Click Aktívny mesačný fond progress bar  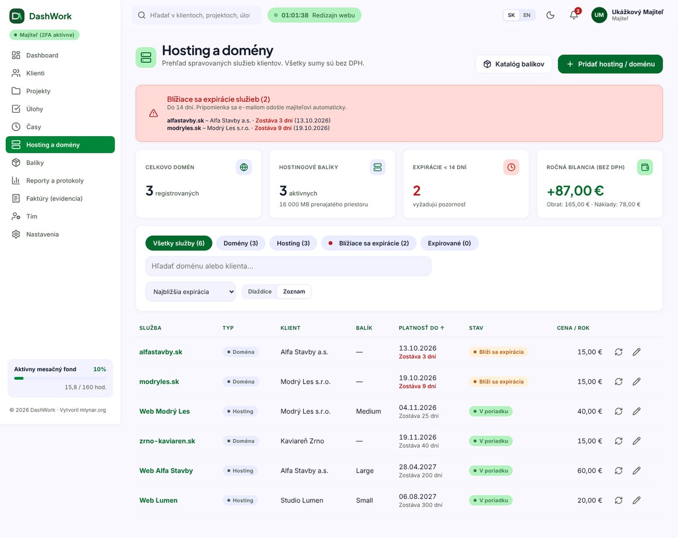60,378
